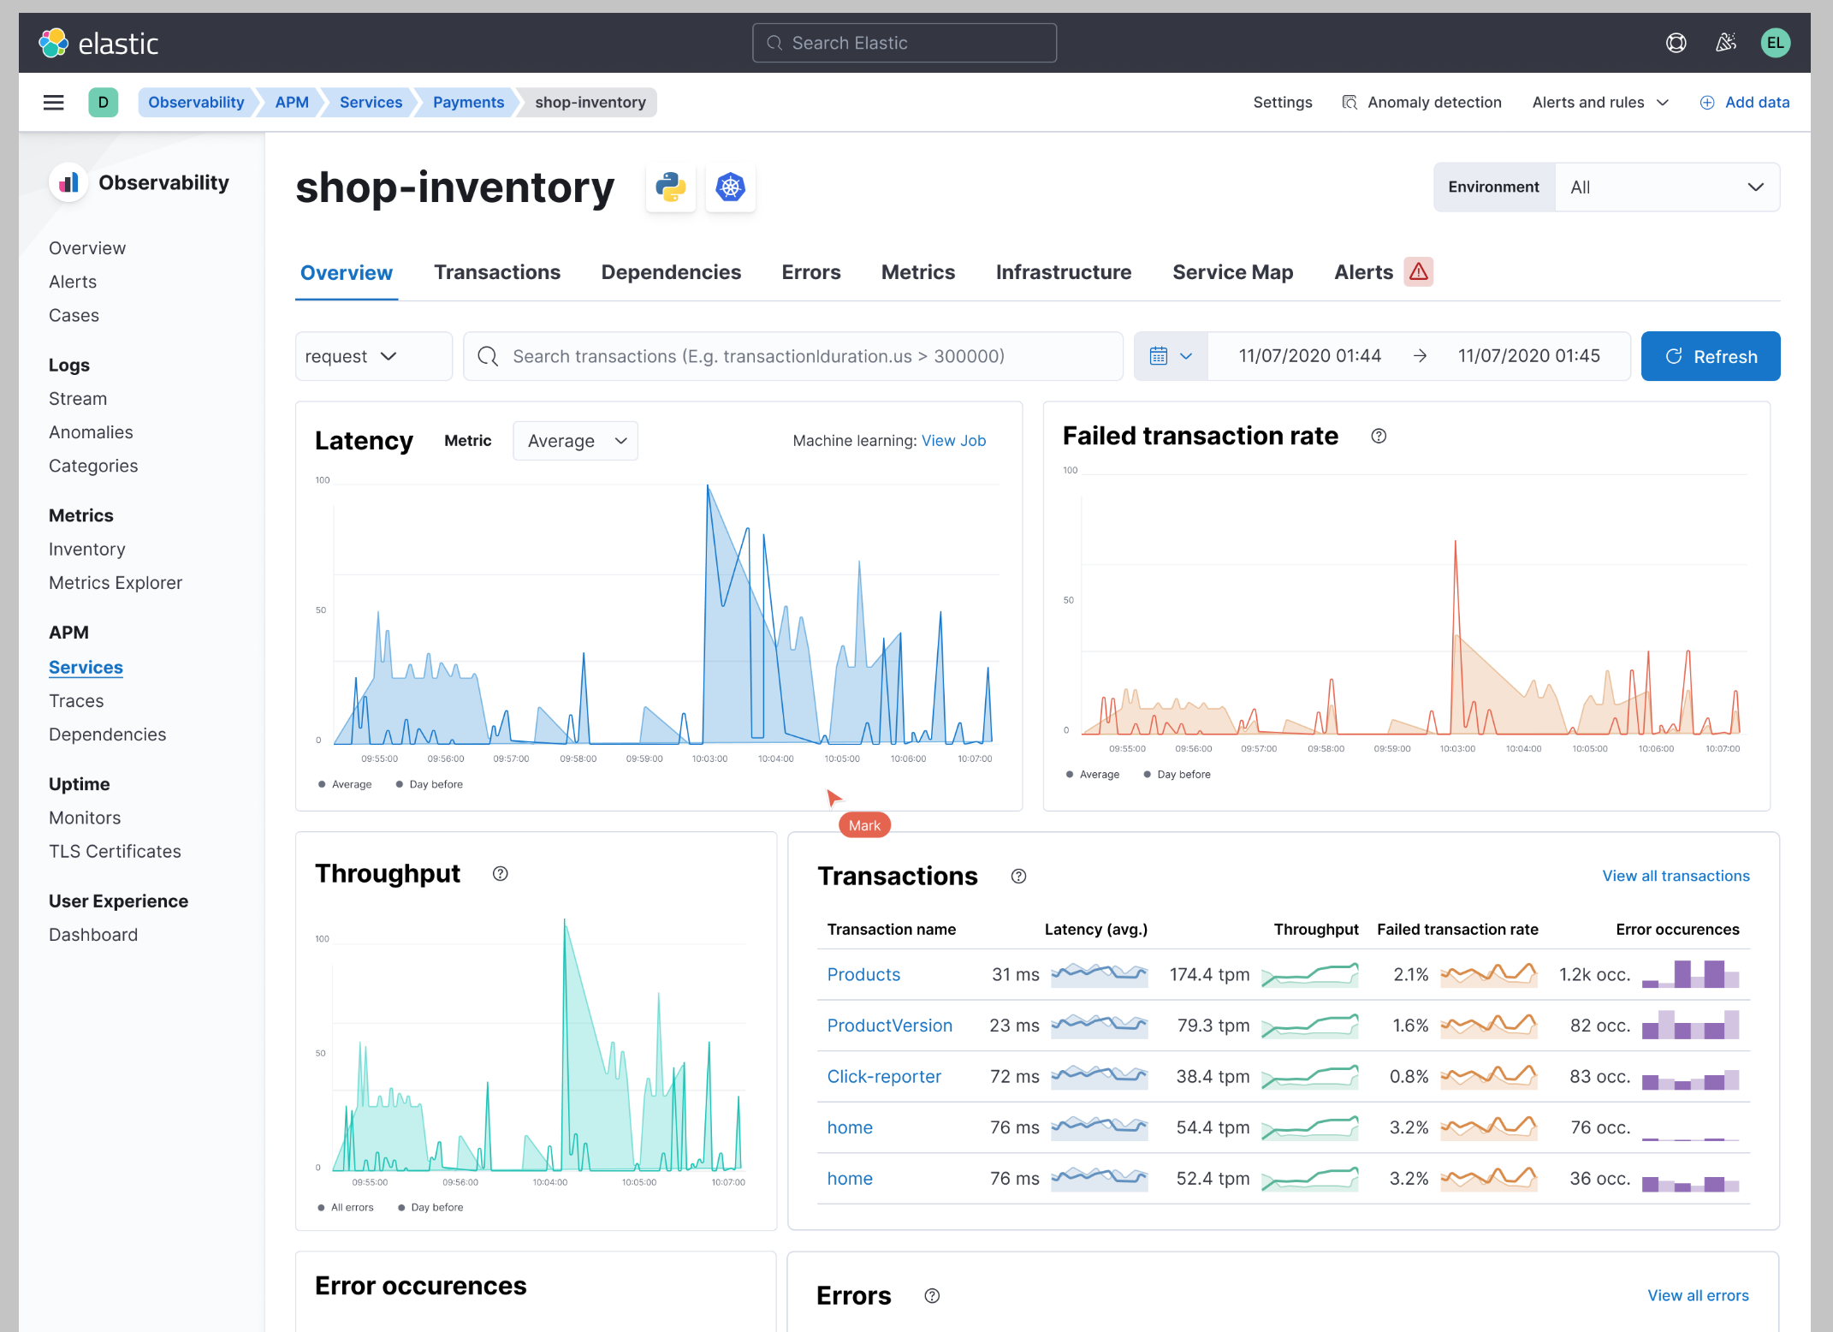Click the search transactions input field
Image resolution: width=1833 pixels, height=1332 pixels.
[792, 355]
